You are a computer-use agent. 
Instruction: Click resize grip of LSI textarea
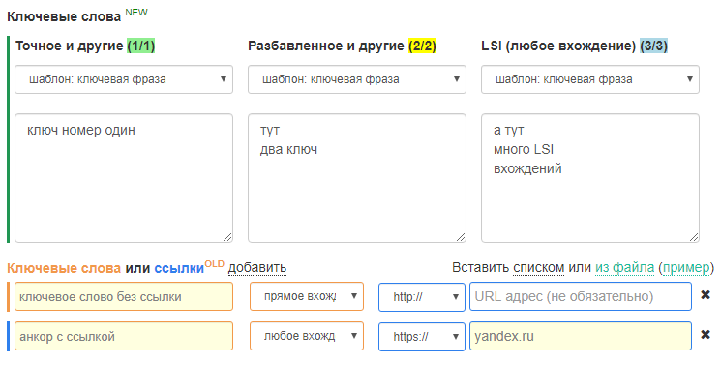694,237
